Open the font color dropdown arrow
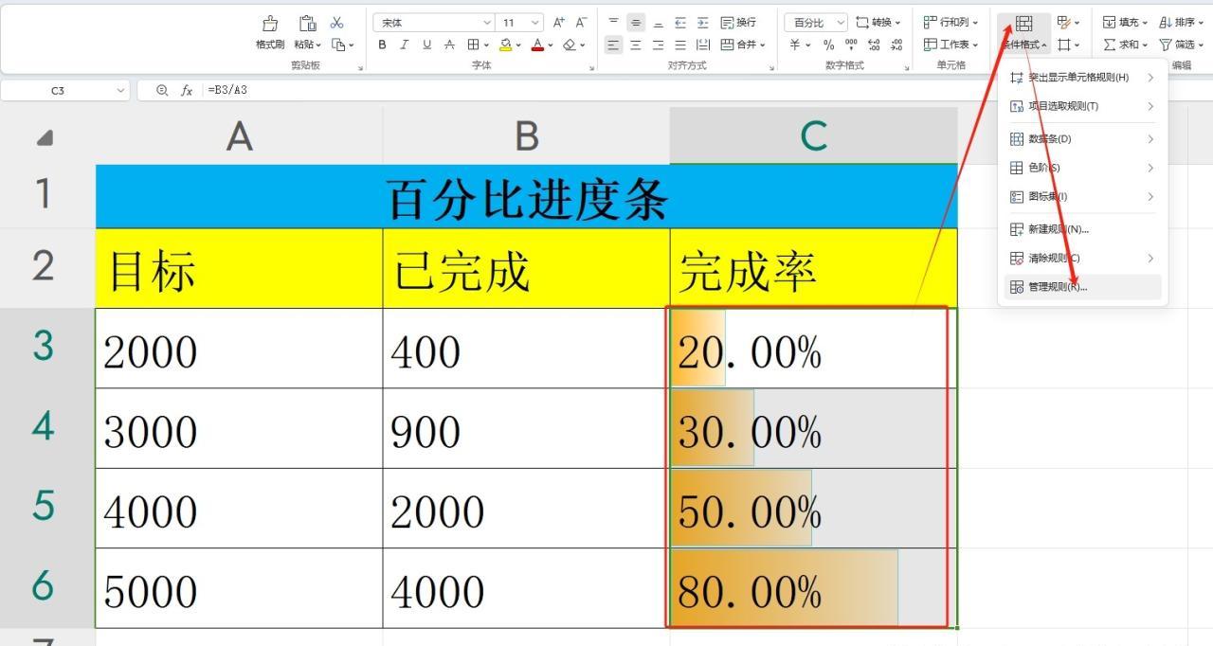This screenshot has width=1213, height=646. point(550,45)
